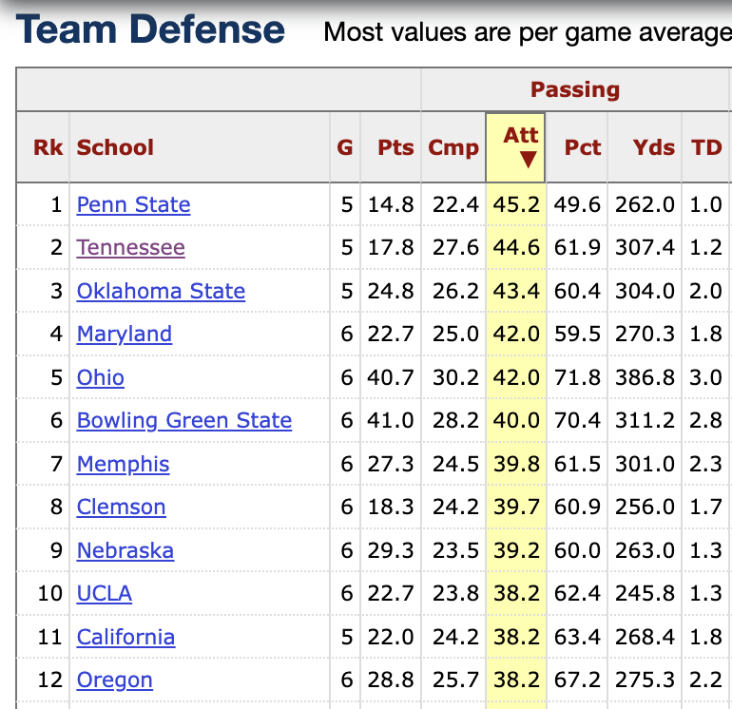
Task: Select the Bowling Green State link
Action: tap(183, 420)
